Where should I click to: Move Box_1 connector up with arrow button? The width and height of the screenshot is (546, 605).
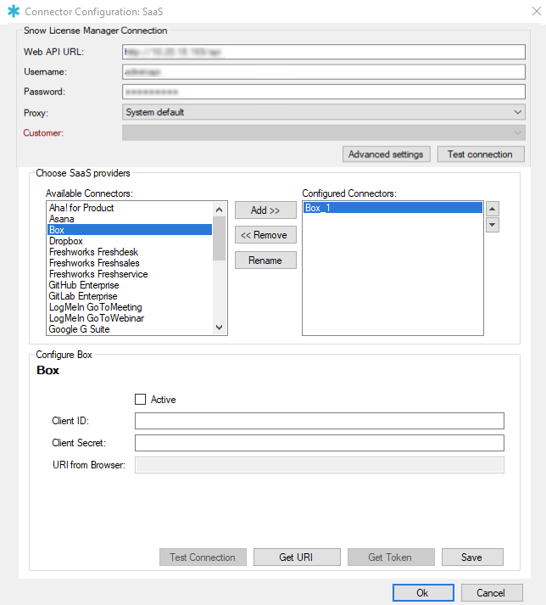point(493,209)
